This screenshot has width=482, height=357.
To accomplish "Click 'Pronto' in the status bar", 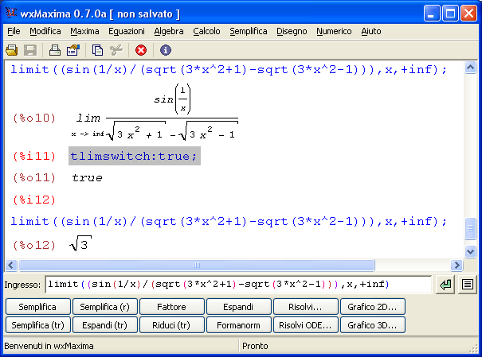I will 255,346.
